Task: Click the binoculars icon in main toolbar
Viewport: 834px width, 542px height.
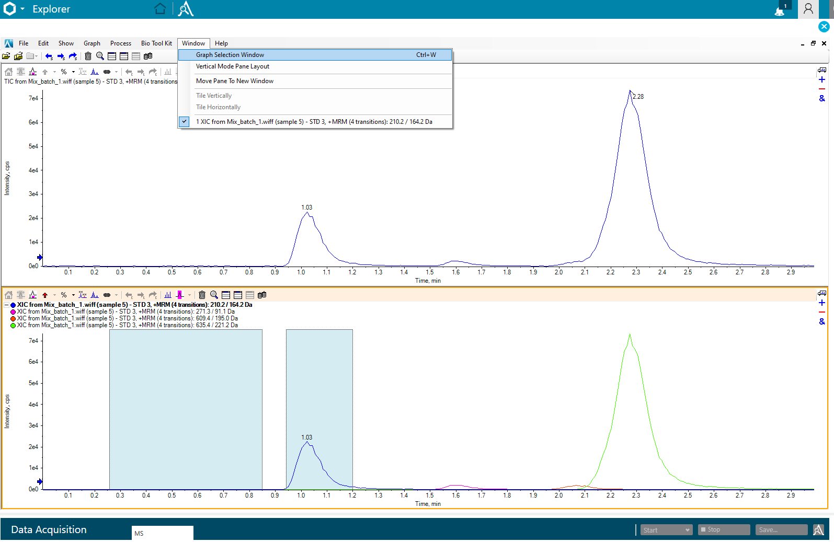Action: [148, 56]
